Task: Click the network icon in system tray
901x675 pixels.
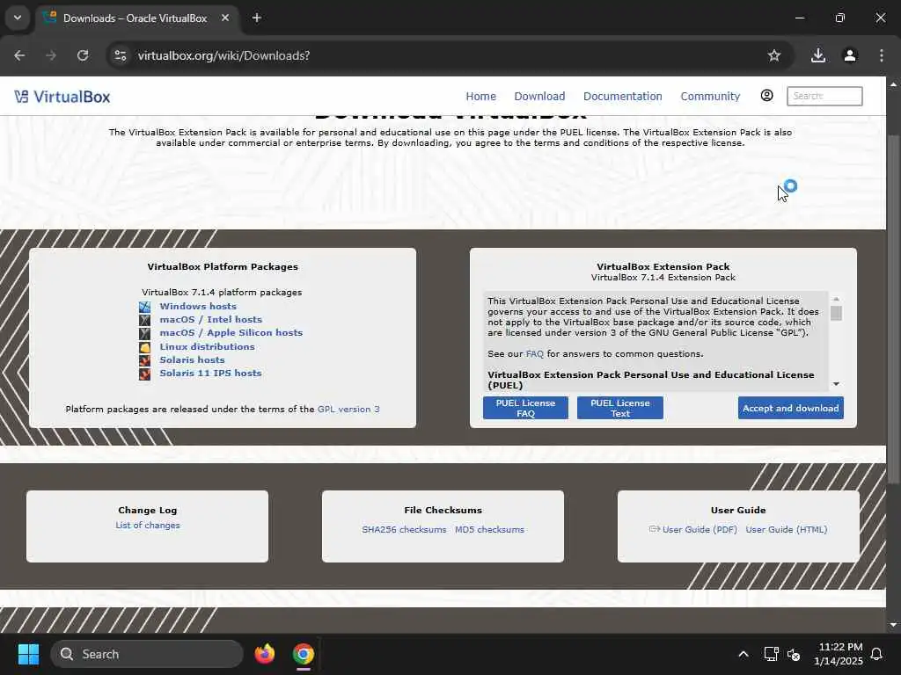Action: 771,654
